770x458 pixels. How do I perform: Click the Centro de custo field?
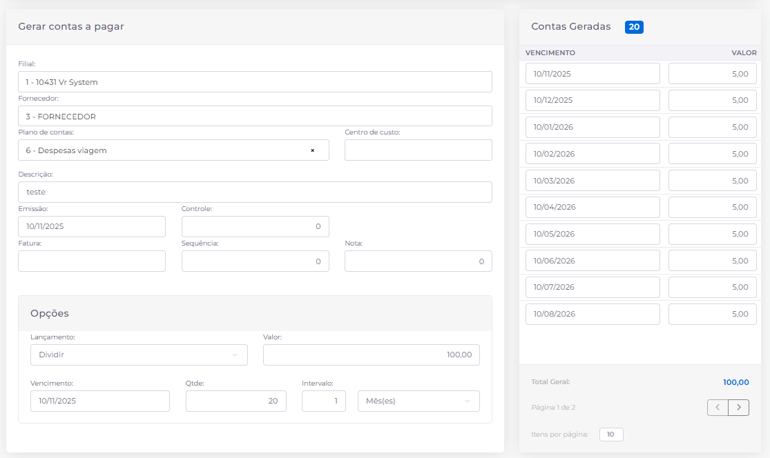tap(418, 150)
